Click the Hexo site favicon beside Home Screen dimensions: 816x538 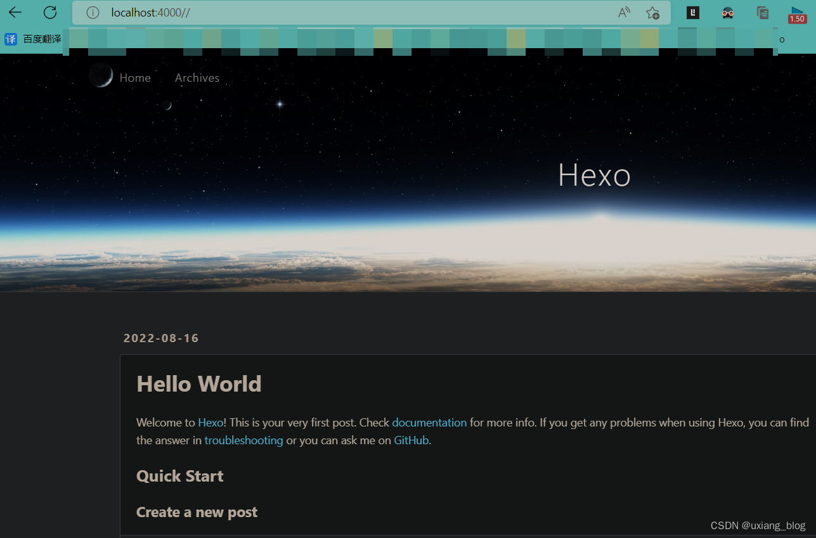coord(100,75)
